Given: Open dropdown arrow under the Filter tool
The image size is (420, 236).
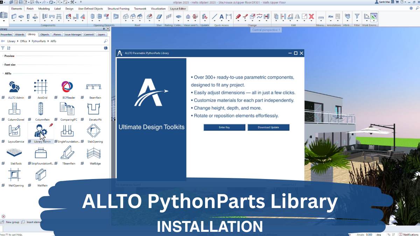Looking at the screenshot, I should point(357,21).
